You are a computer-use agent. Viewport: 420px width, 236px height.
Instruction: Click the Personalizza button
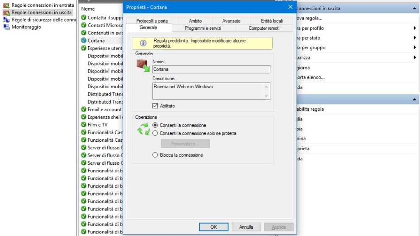[x=185, y=143]
